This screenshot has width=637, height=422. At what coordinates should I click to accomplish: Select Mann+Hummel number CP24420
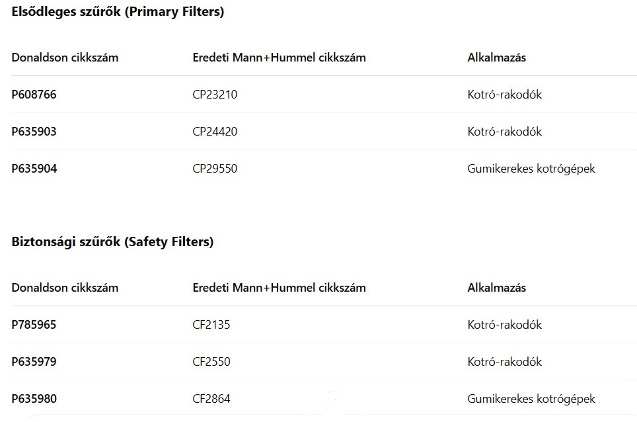(215, 132)
